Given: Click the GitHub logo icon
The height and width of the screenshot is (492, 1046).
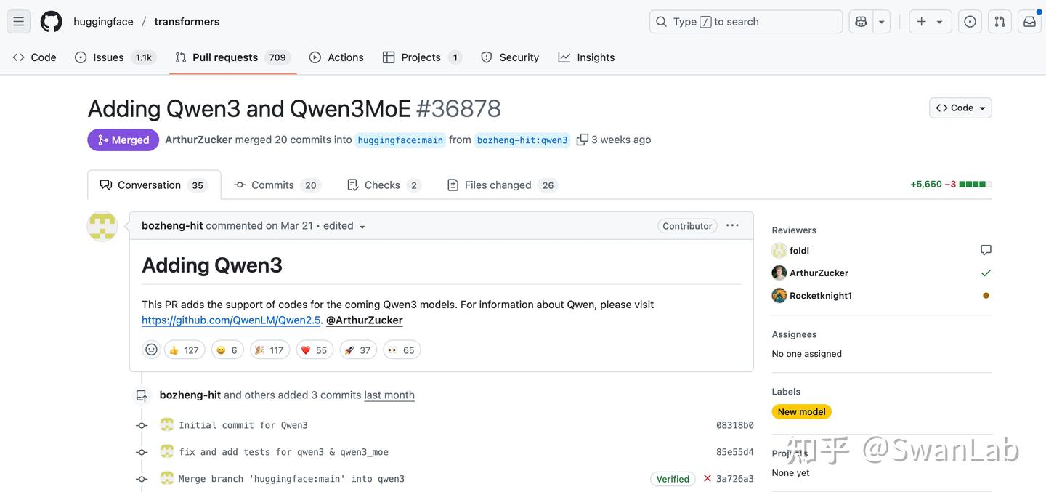Looking at the screenshot, I should (51, 22).
